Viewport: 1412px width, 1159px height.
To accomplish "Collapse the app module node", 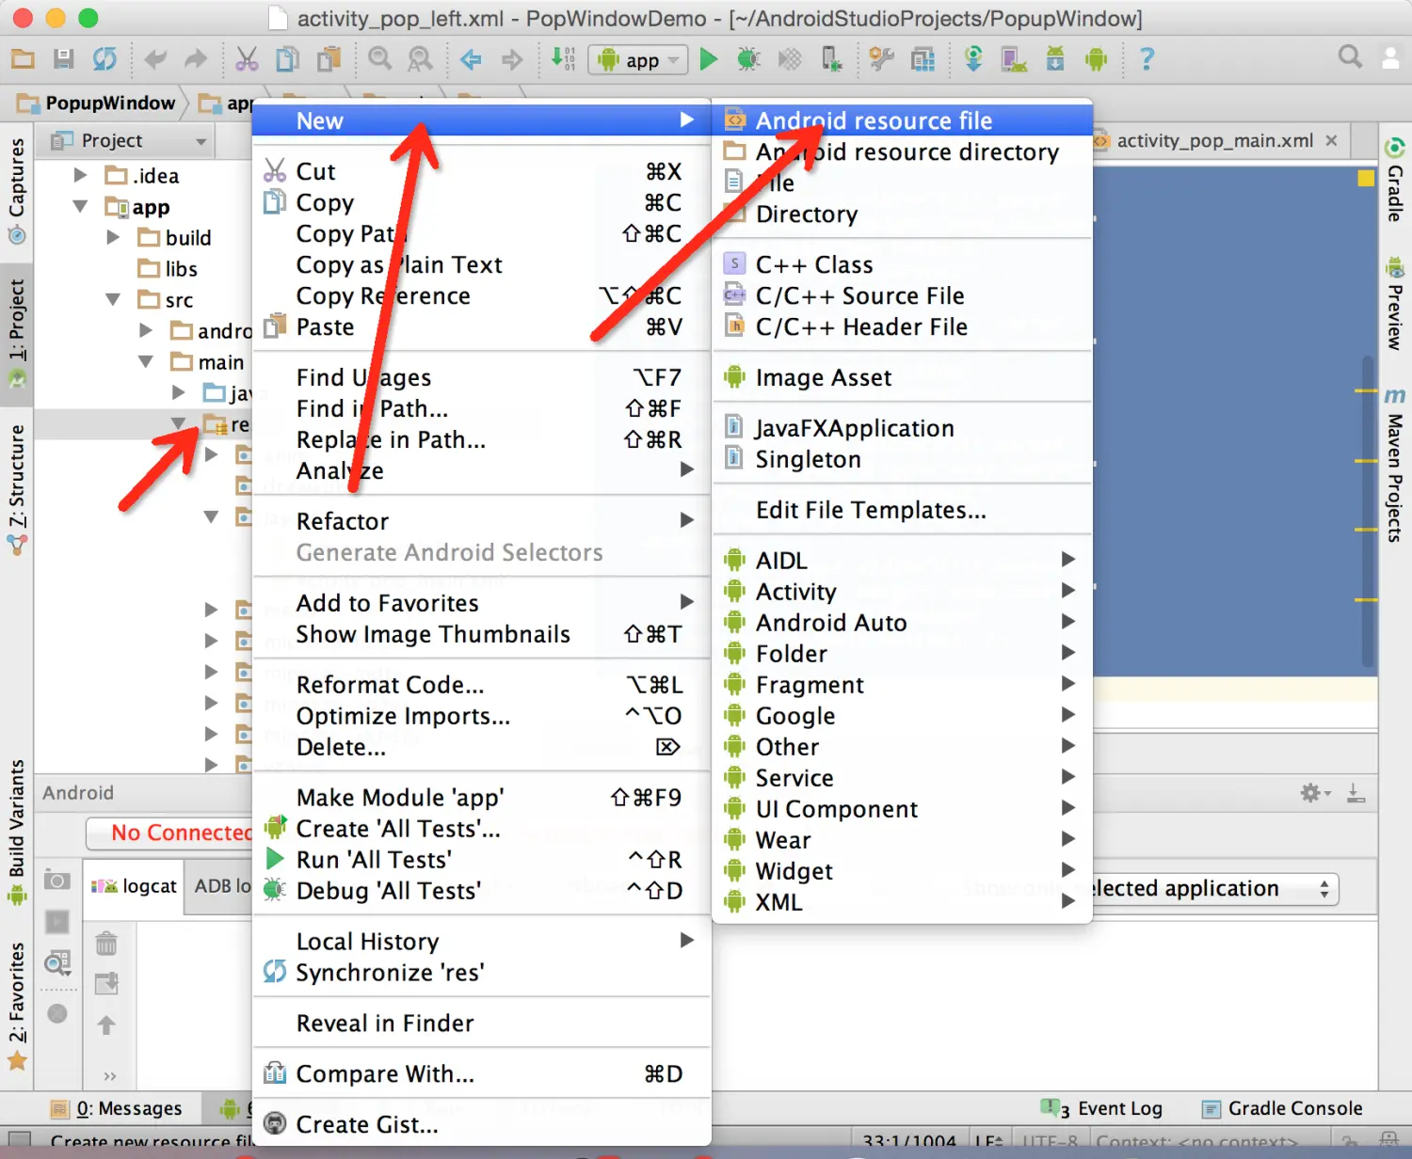I will pos(81,207).
